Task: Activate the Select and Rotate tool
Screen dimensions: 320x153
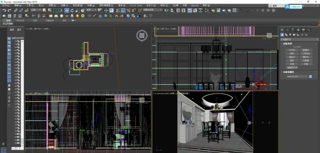Action: click(72, 10)
